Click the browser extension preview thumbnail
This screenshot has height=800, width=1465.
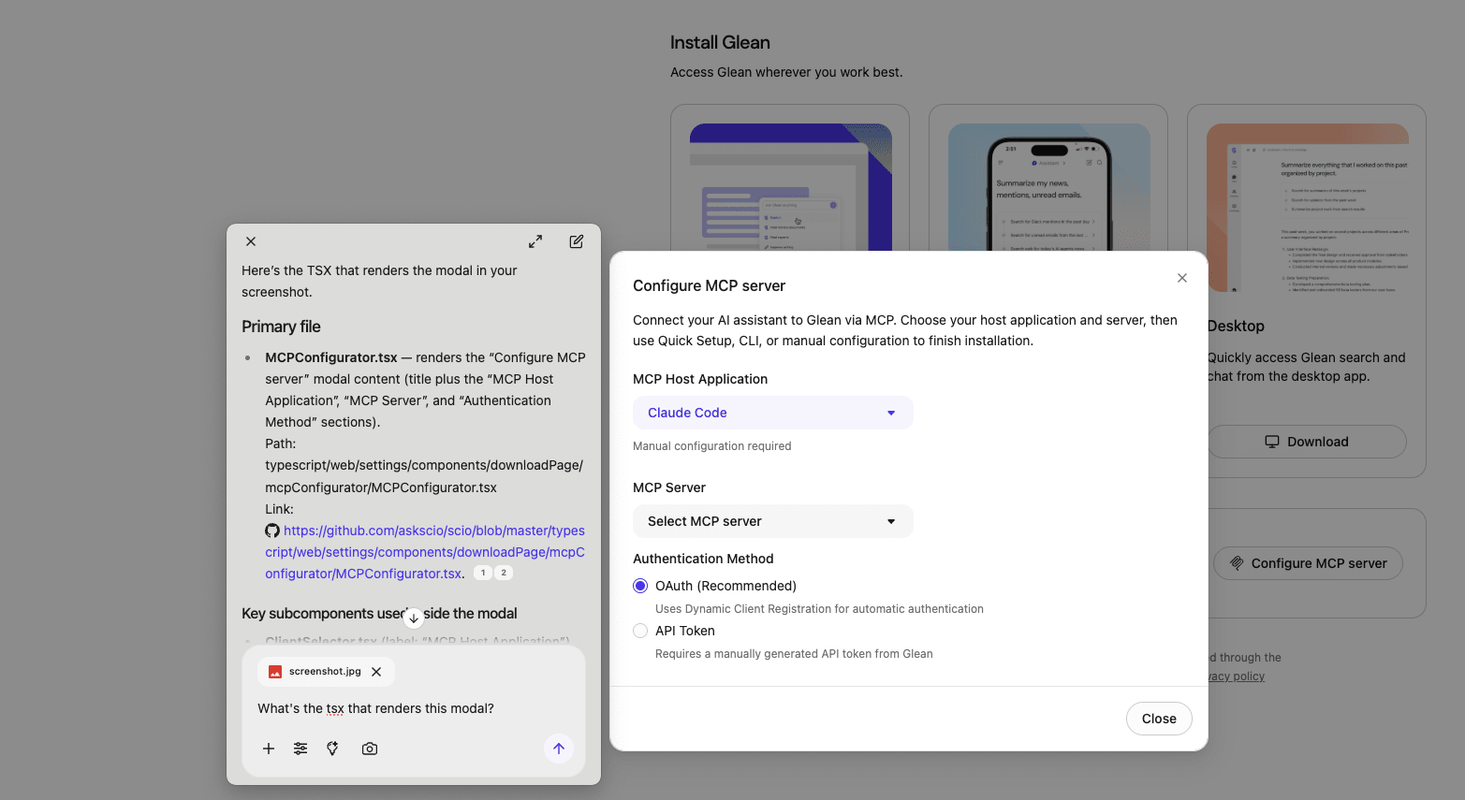791,187
